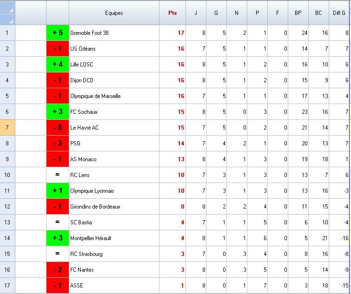Click the Equipes column header
The image size is (351, 294).
coord(114,13)
